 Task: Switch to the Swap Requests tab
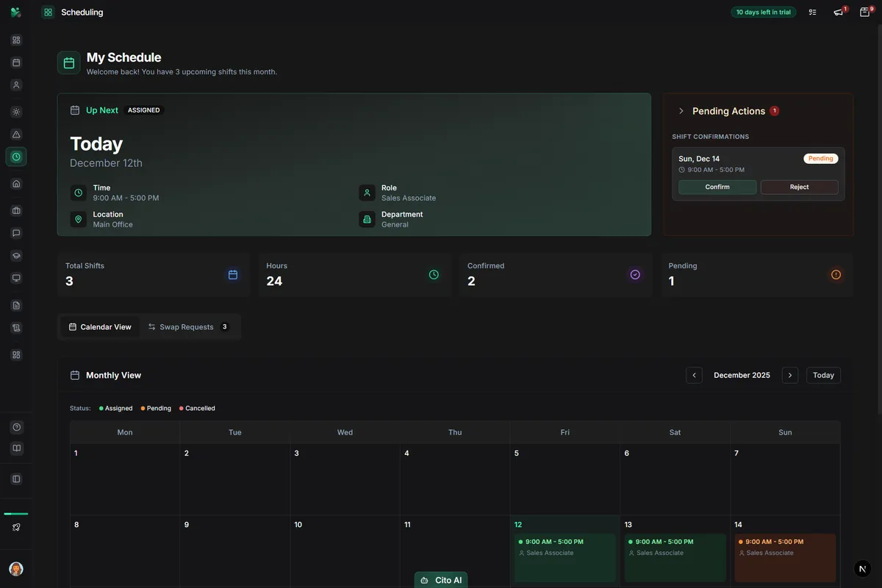pos(188,327)
